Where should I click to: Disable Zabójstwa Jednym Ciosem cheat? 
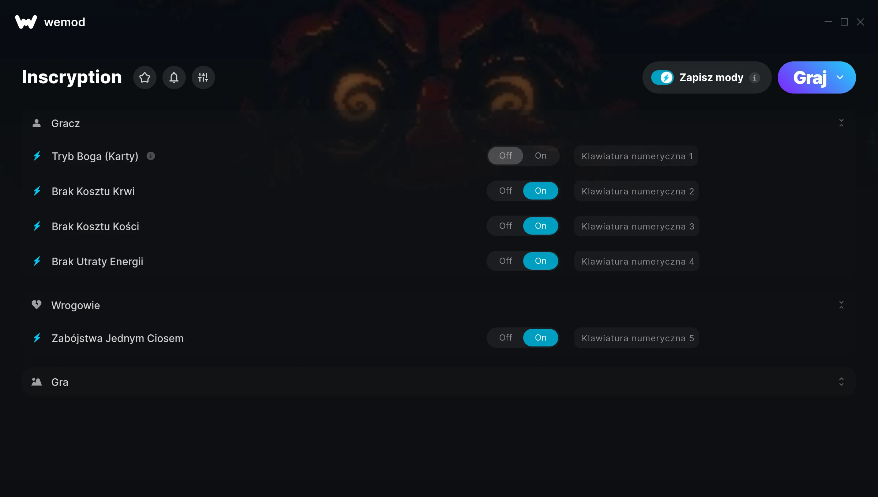[505, 338]
